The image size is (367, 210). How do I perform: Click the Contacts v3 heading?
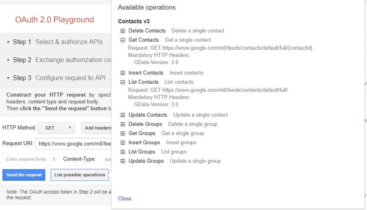134,21
